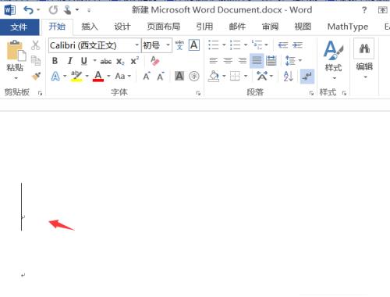Click the Format Painter brush icon
The image size is (390, 297).
(x=36, y=77)
